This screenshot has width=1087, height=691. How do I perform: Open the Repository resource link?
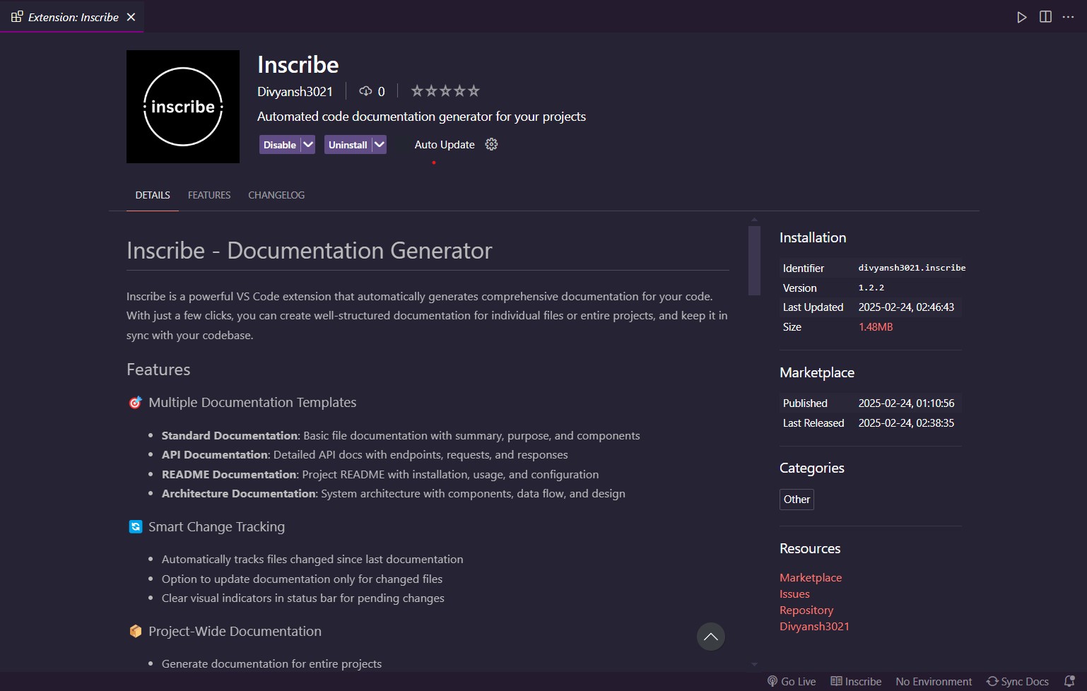806,610
